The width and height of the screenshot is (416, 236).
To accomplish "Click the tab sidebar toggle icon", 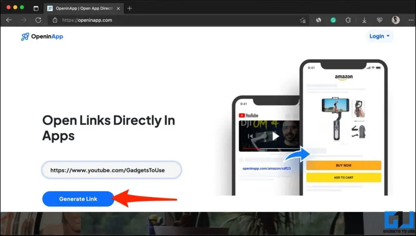I will 36,8.
